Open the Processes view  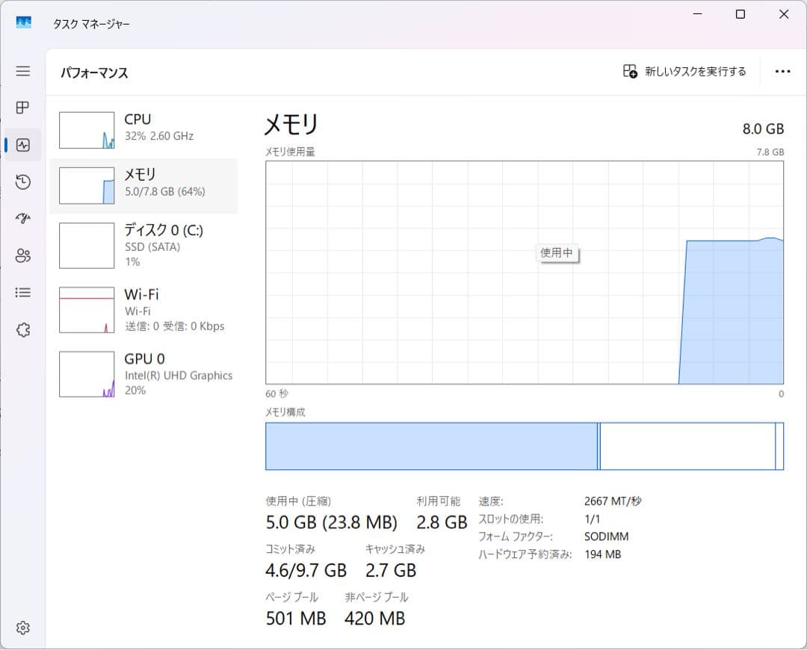[22, 108]
